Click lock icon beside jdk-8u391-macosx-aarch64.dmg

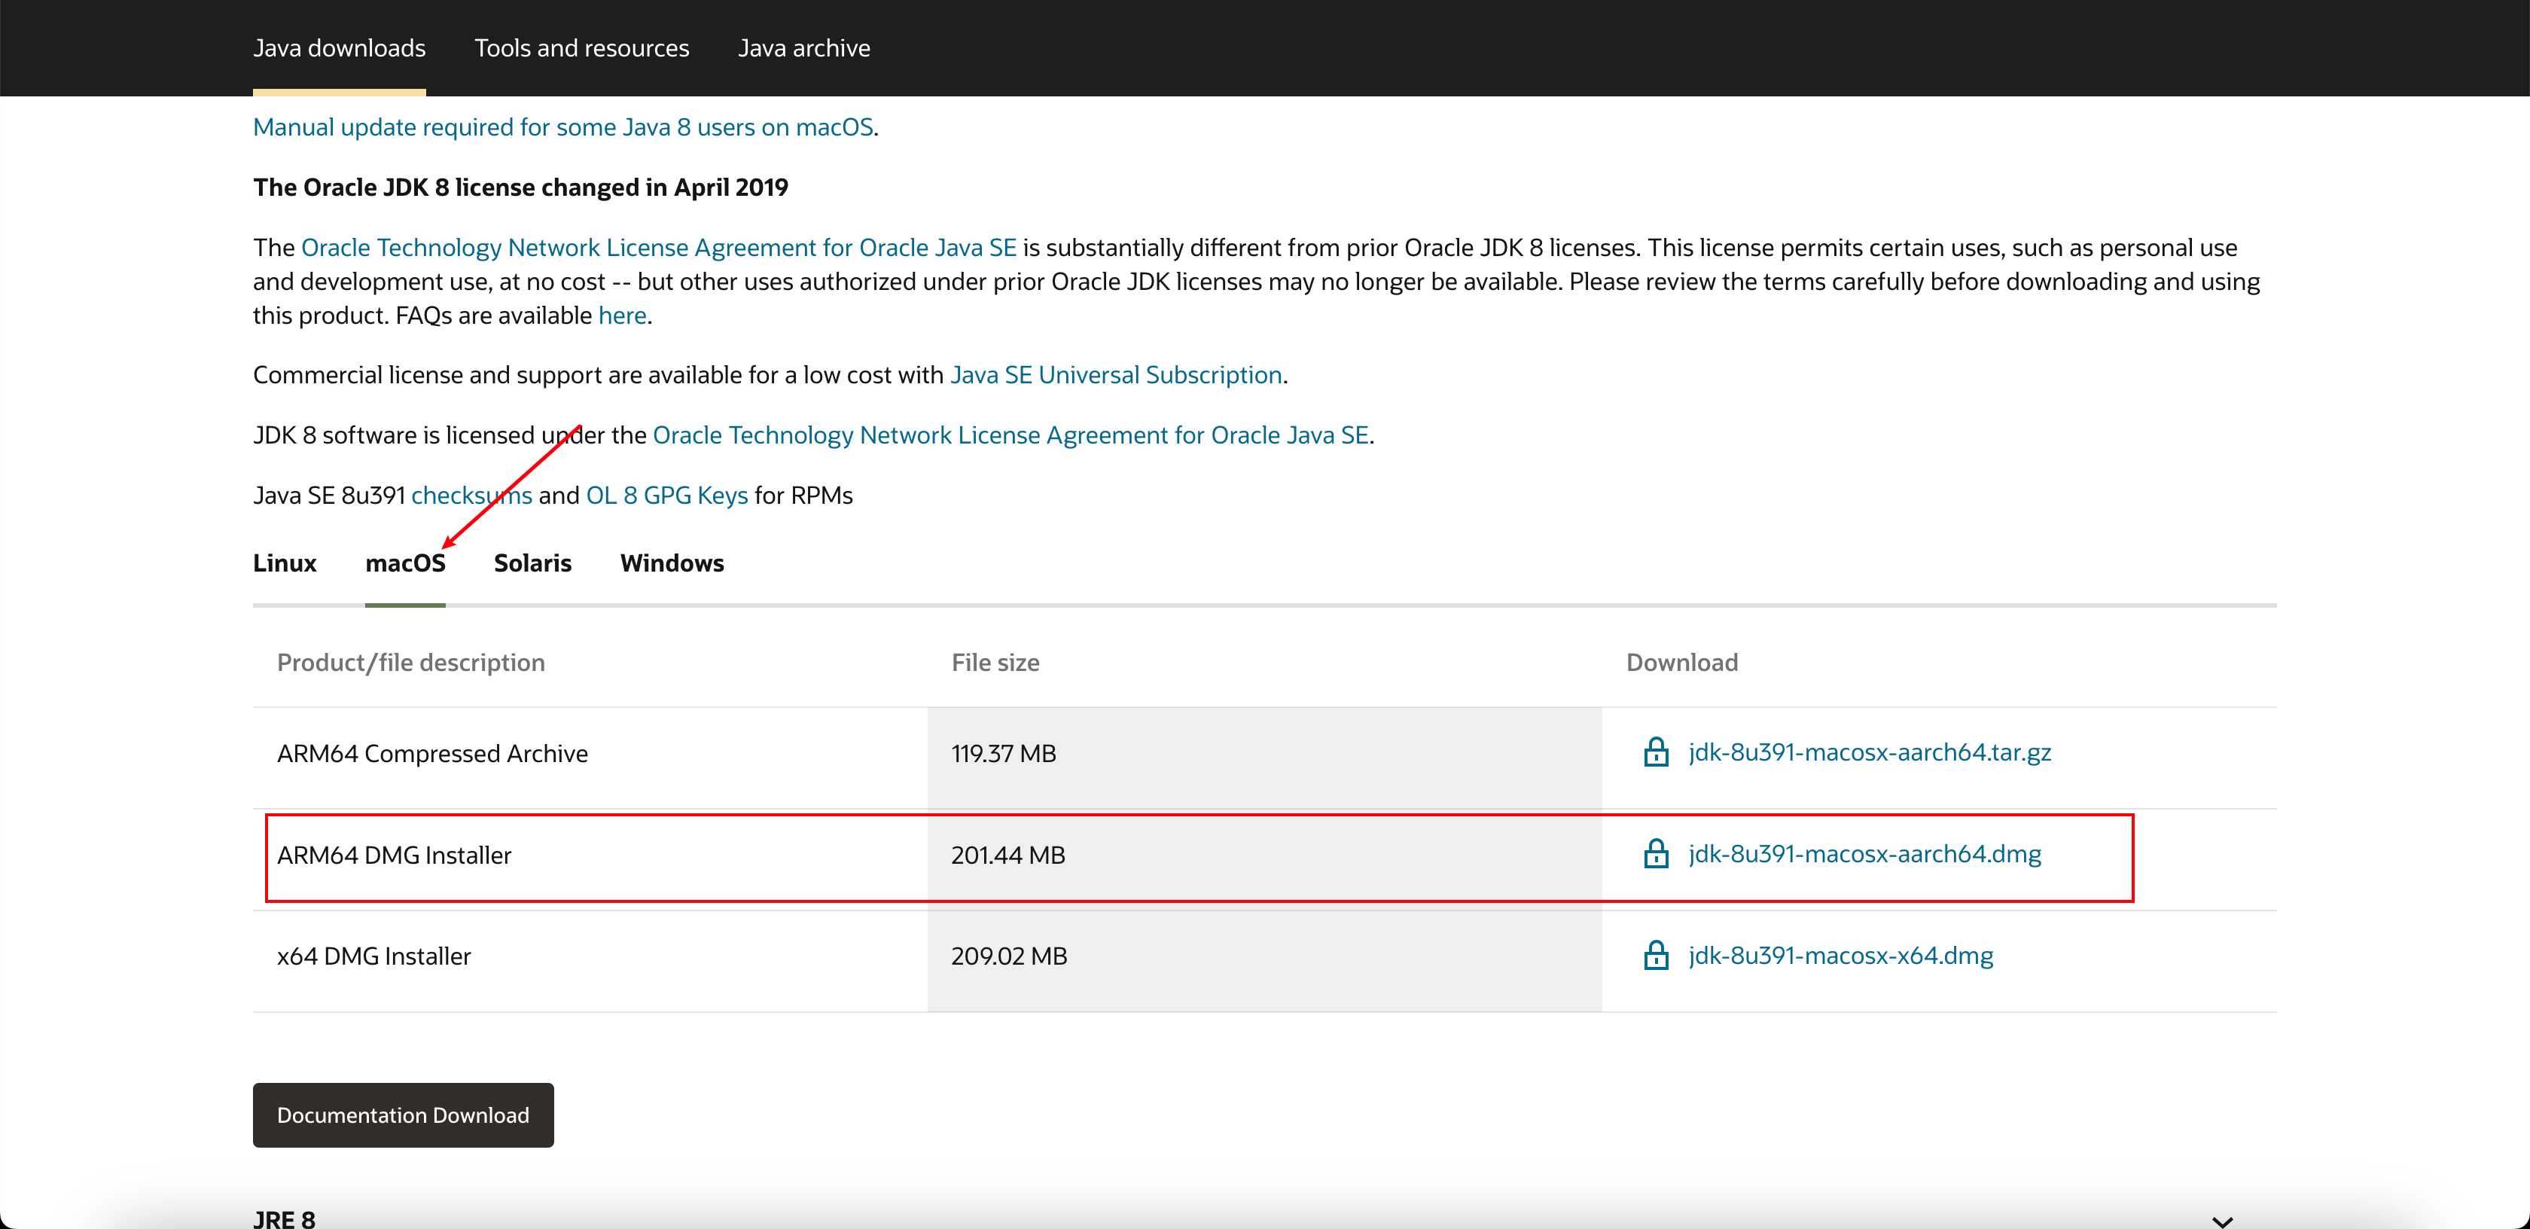pos(1656,854)
